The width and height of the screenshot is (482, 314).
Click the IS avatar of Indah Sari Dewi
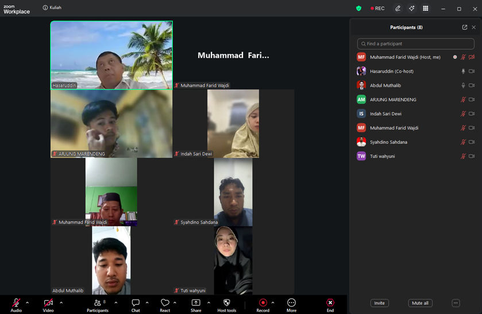(361, 114)
